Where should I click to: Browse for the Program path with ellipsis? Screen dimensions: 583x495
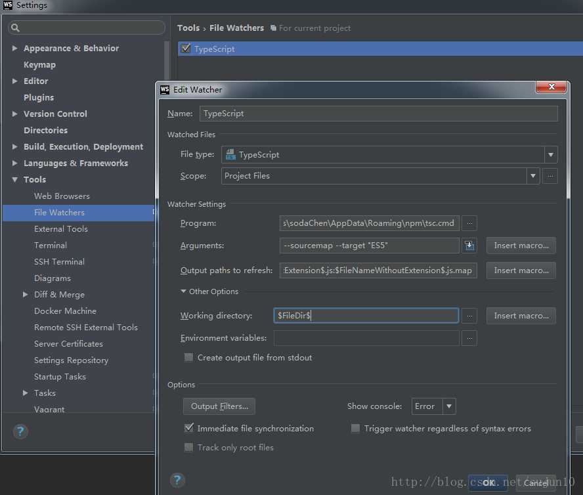[x=469, y=223]
